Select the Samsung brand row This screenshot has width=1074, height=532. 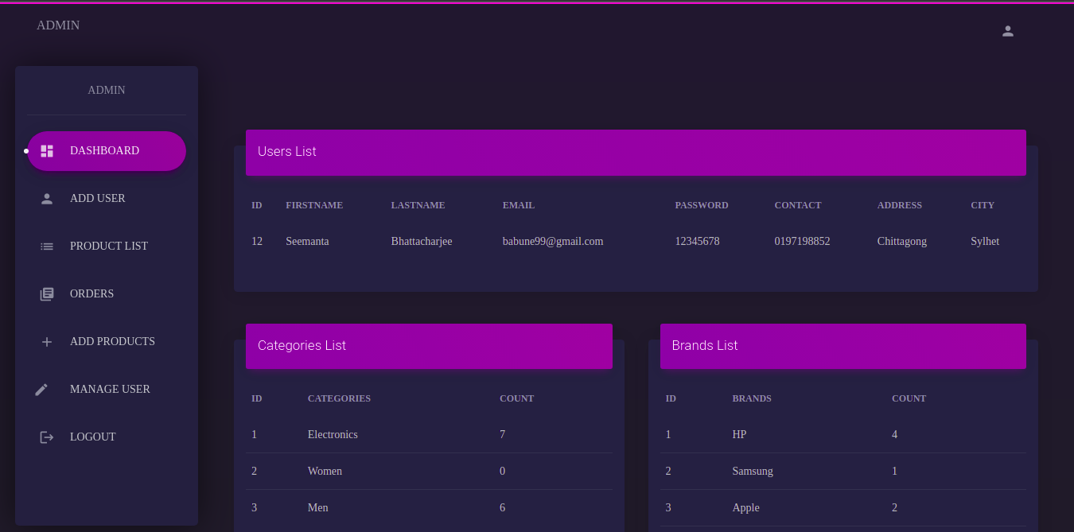point(843,472)
